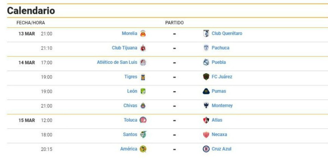Select the Chivas team name
Screen dimensions: 328x163
[x=130, y=105]
